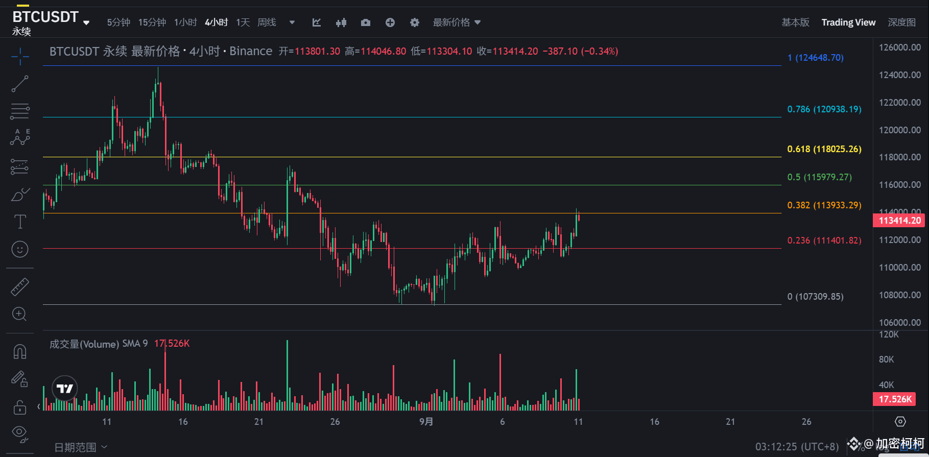The image size is (929, 457).
Task: Select the XABCD pattern tool
Action: [x=20, y=138]
